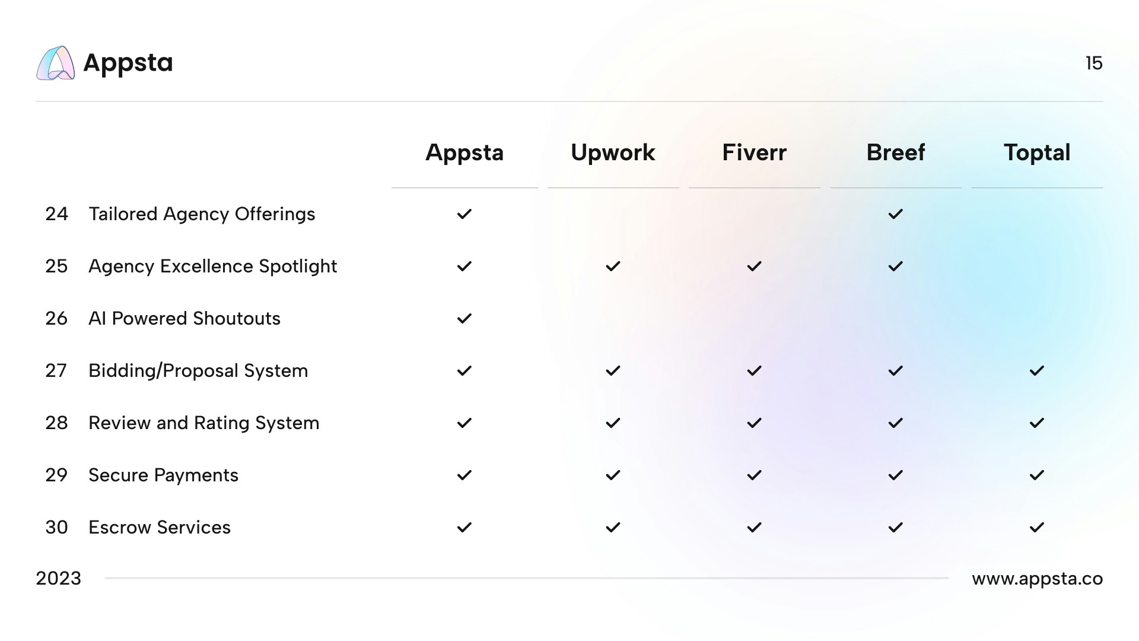Select the Secure Payments row label
Screen dimensions: 1139x641
pos(163,475)
